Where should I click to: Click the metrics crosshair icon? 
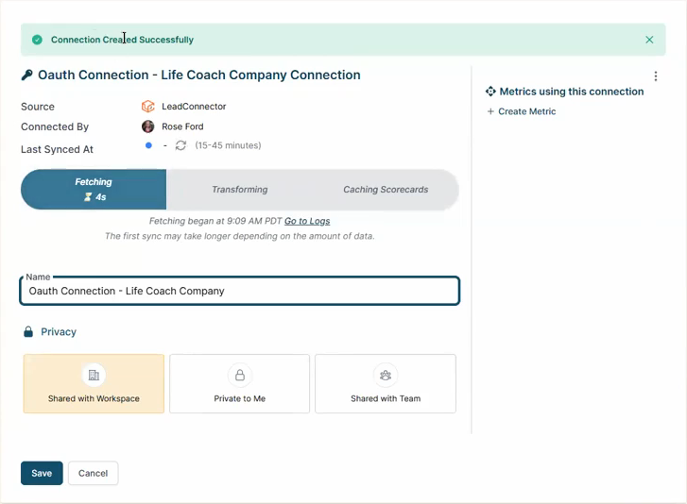coord(490,92)
